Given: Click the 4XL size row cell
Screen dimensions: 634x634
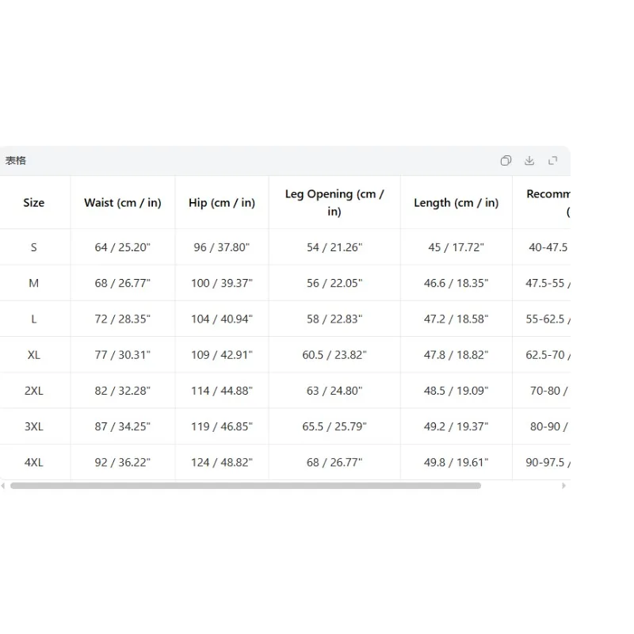Looking at the screenshot, I should click(34, 462).
